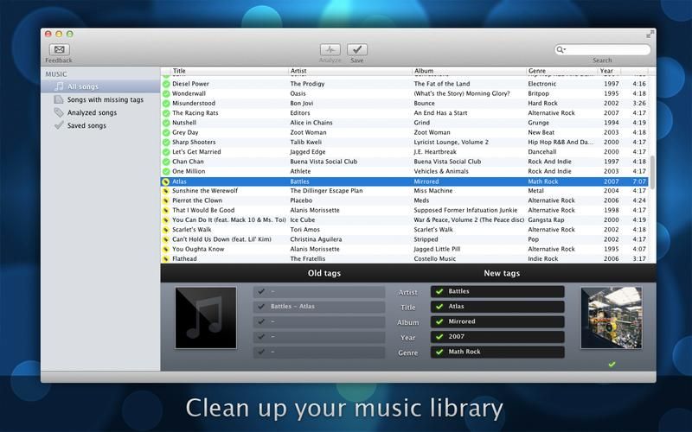
Task: Click the document icon beside Songs with missing tags
Action: pyautogui.click(x=59, y=99)
